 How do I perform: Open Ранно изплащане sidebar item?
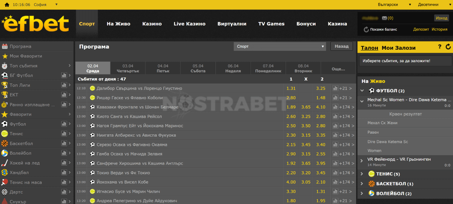[x=37, y=105]
